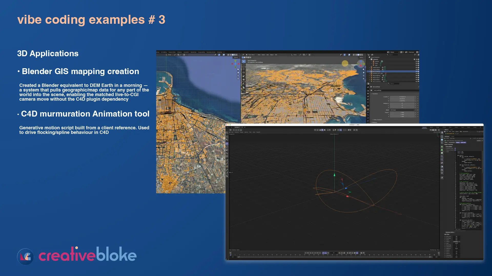This screenshot has width=492, height=276.
Task: Hide the Areas:natural layer in Blender's outliner
Action: tap(416, 67)
